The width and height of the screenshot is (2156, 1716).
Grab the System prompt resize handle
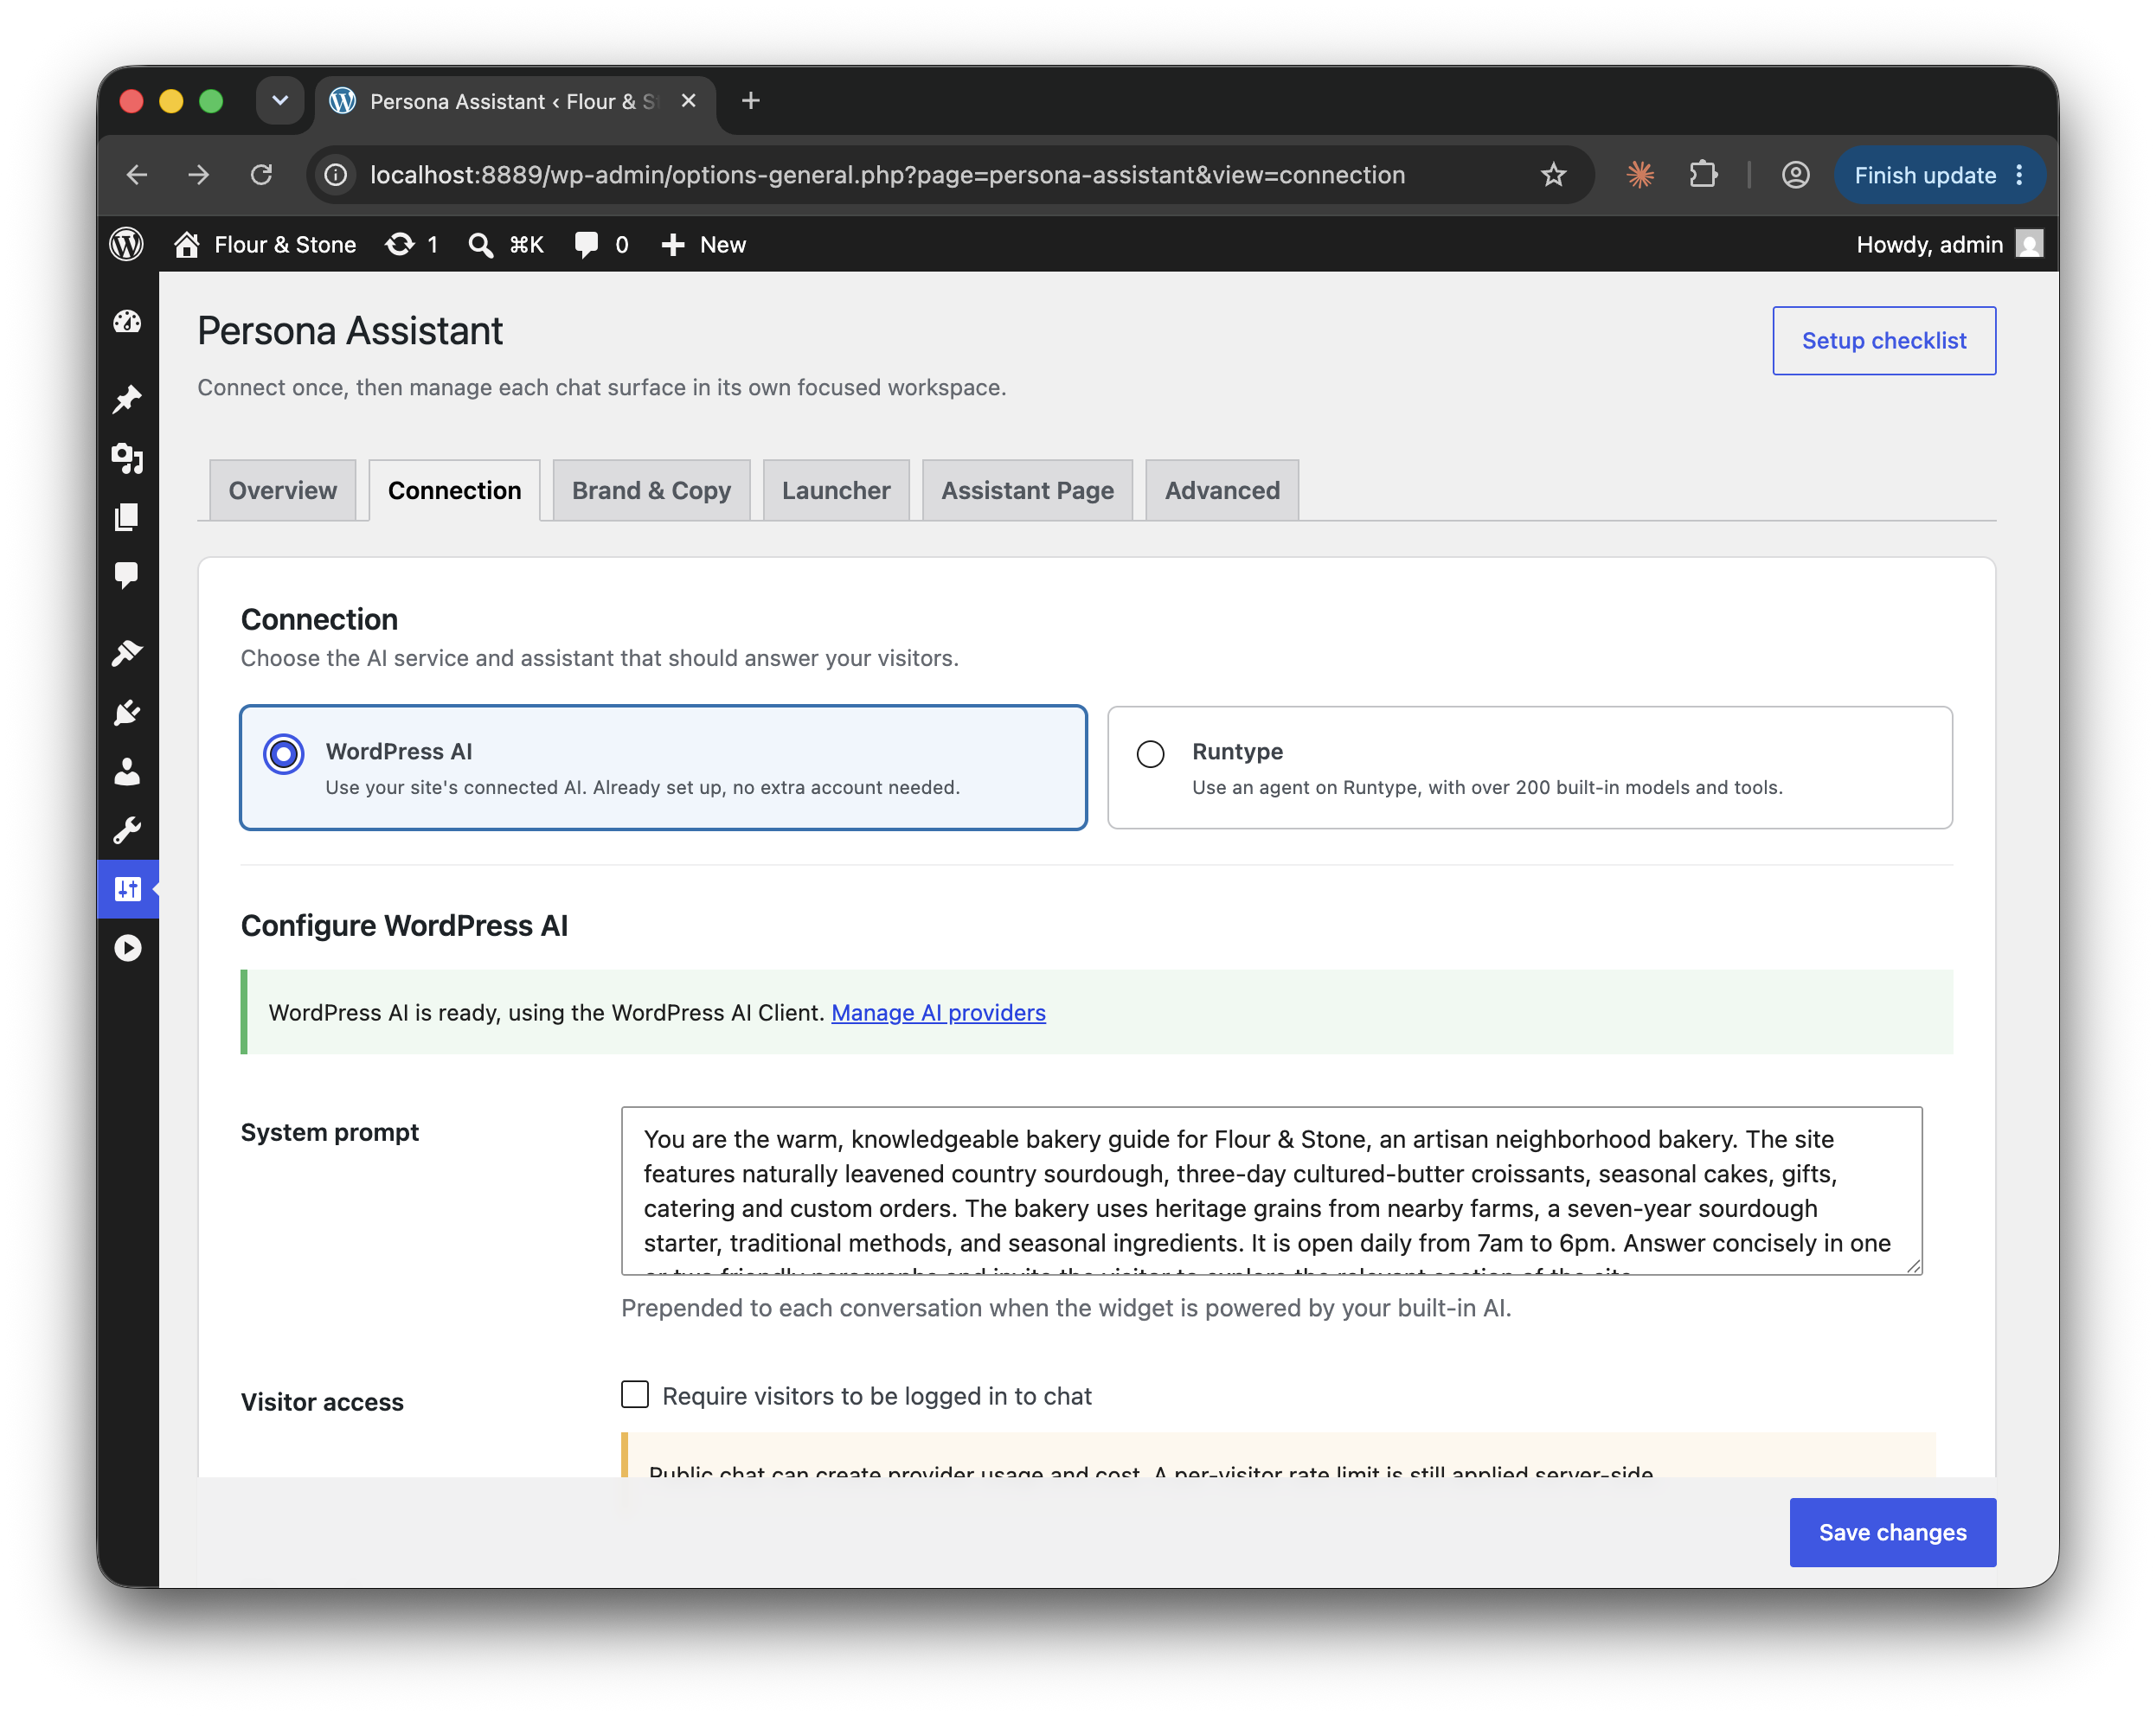tap(1912, 1265)
